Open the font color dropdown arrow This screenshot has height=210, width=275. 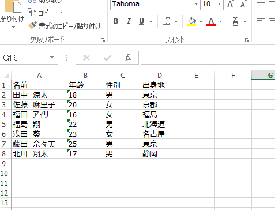(220, 21)
